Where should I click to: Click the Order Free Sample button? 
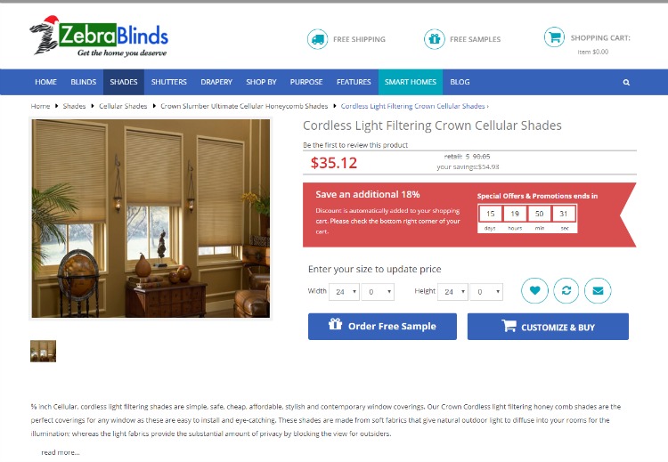[x=382, y=326]
